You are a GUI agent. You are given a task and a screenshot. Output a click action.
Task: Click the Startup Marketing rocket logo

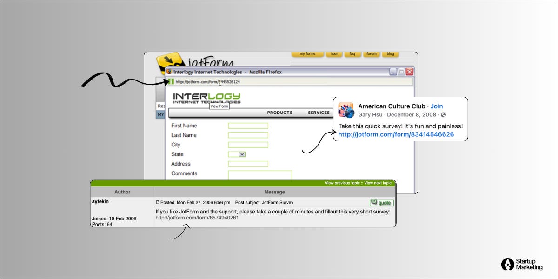pyautogui.click(x=507, y=265)
